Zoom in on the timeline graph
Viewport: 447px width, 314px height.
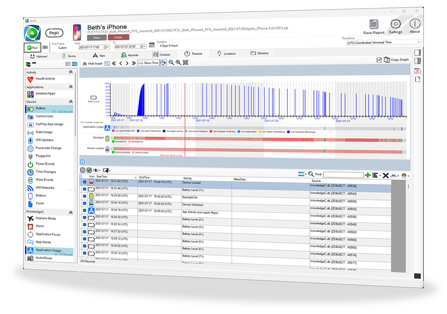178,63
